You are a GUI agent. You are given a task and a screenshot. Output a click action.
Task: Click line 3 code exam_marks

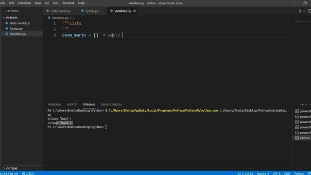pos(74,35)
